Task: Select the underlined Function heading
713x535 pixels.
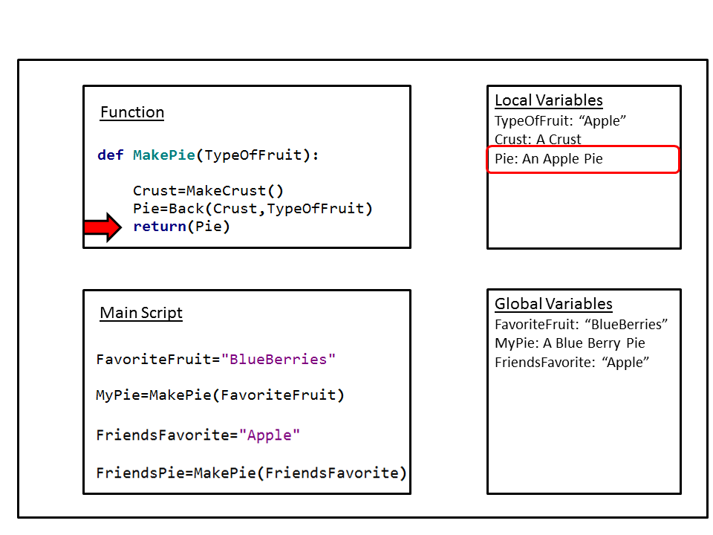Action: pyautogui.click(x=132, y=112)
